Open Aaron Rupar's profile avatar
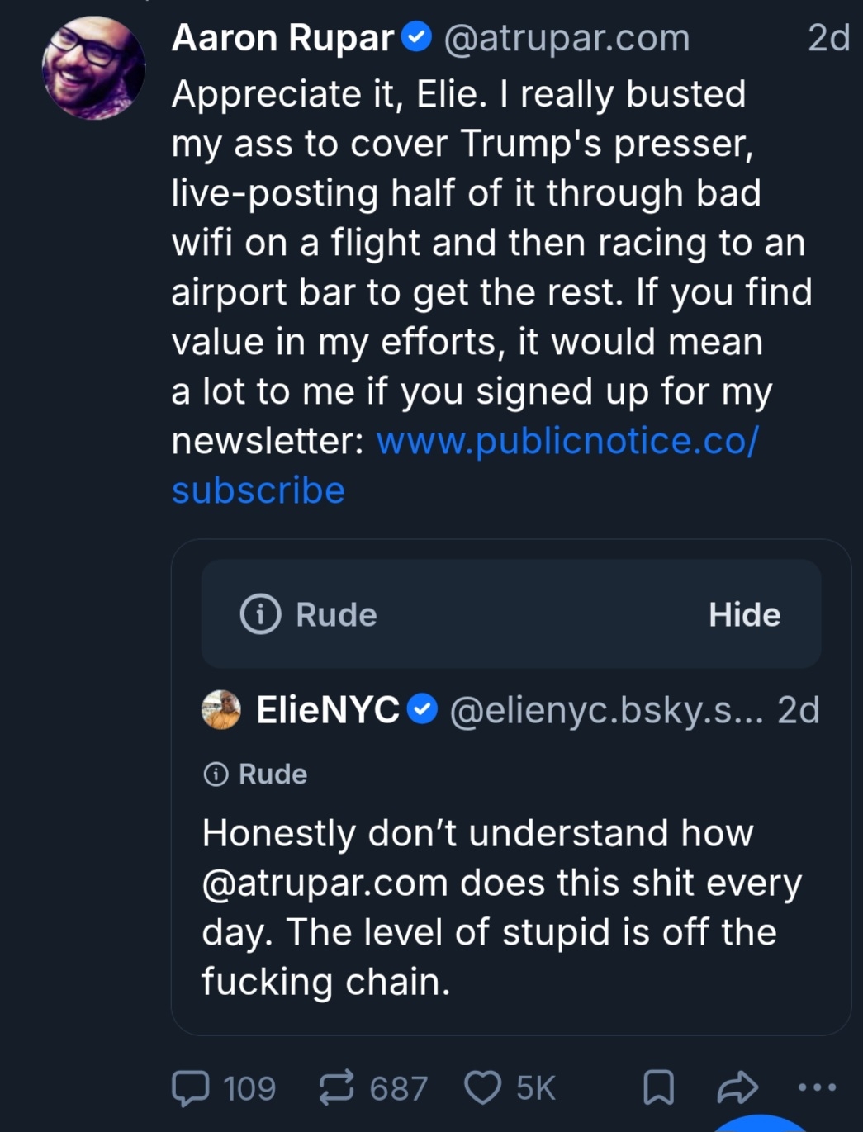The height and width of the screenshot is (1132, 863). click(x=93, y=69)
